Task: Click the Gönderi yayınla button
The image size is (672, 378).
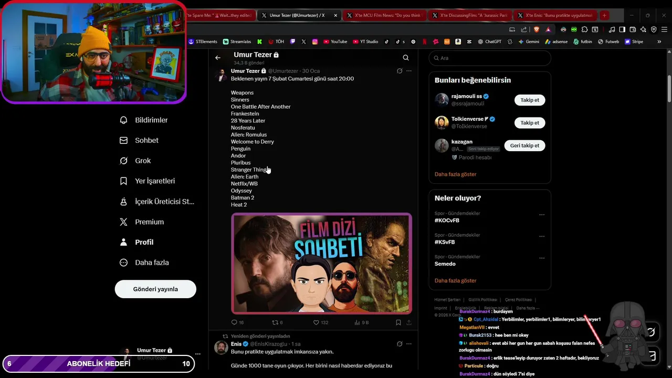Action: tap(155, 289)
